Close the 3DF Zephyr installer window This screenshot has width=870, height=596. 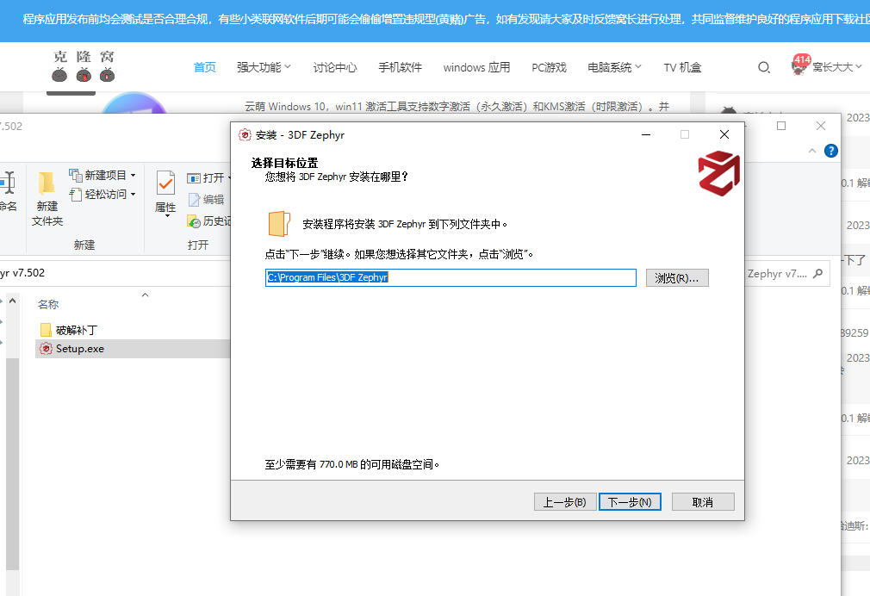coord(724,134)
